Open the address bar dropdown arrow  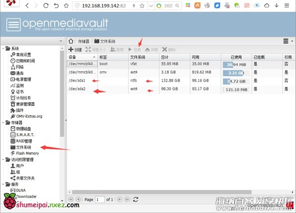(x=151, y=6)
